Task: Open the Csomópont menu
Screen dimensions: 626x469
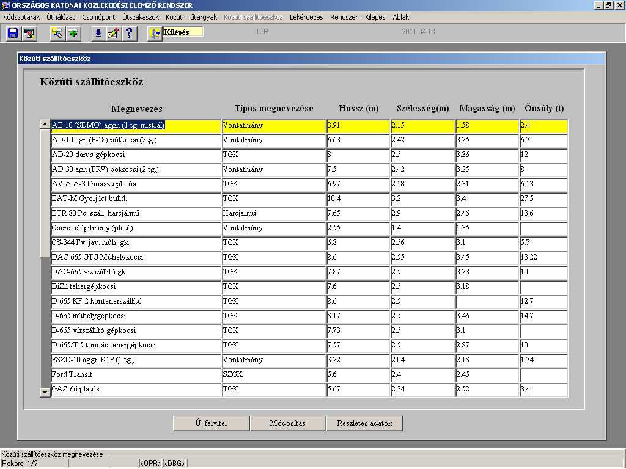Action: (98, 17)
